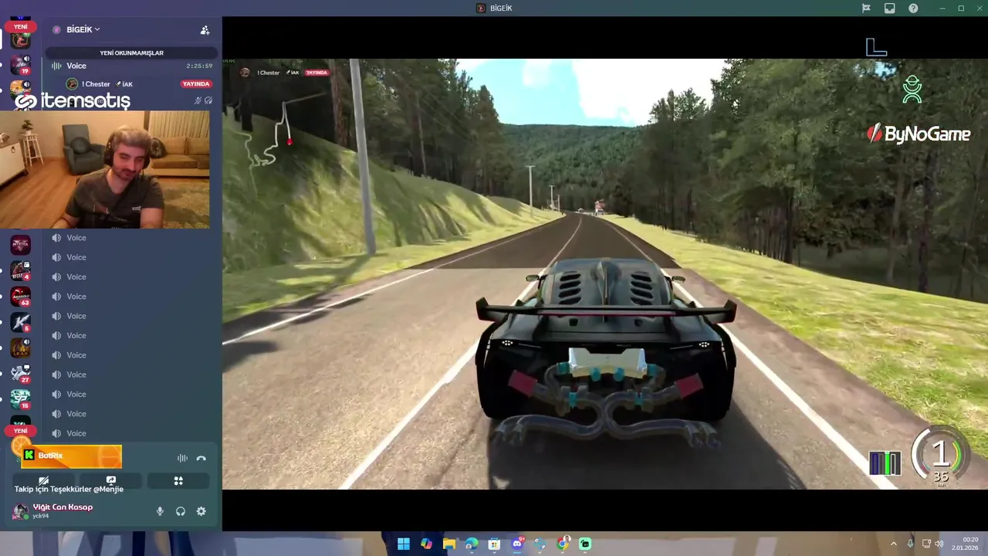The image size is (988, 556).
Task: Click the Yiğit Can Kasap username text
Action: click(63, 507)
